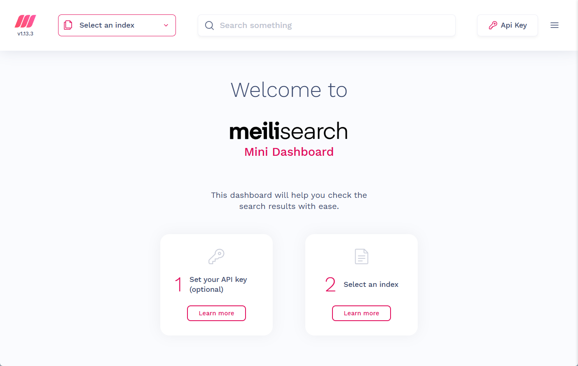Image resolution: width=578 pixels, height=366 pixels.
Task: Click the magnifying glass search icon
Action: tap(209, 25)
